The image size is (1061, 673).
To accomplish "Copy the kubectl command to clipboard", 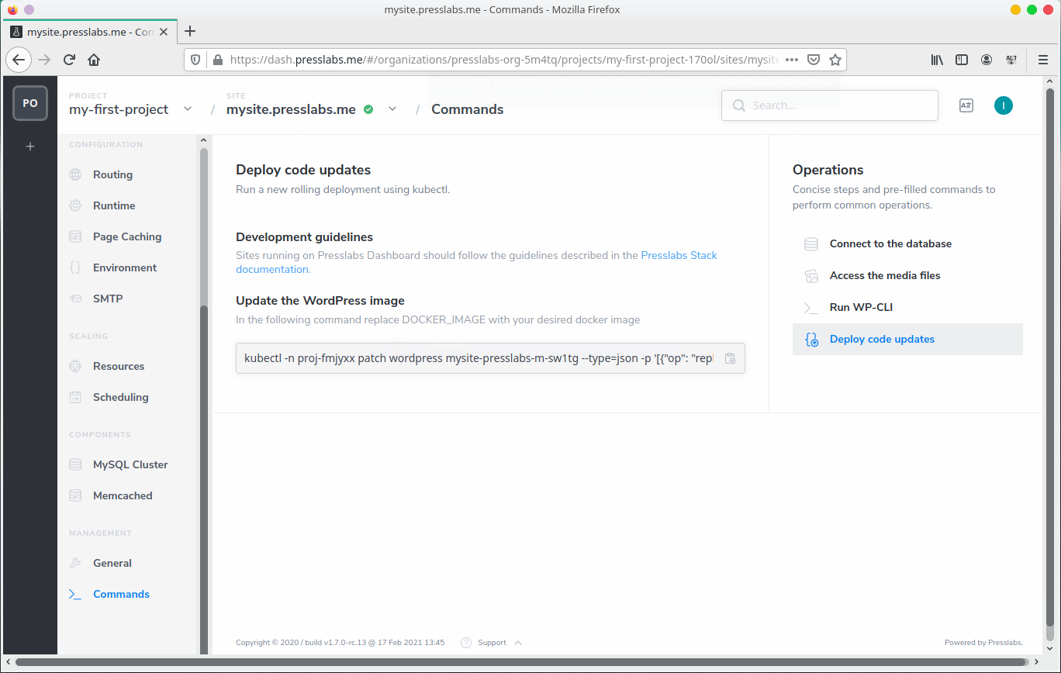I will point(730,358).
